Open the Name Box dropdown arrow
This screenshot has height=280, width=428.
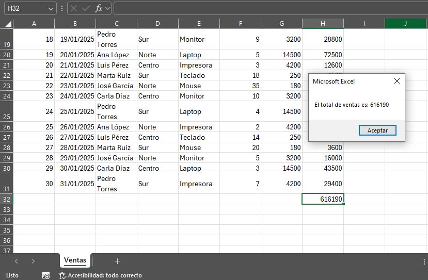click(51, 9)
